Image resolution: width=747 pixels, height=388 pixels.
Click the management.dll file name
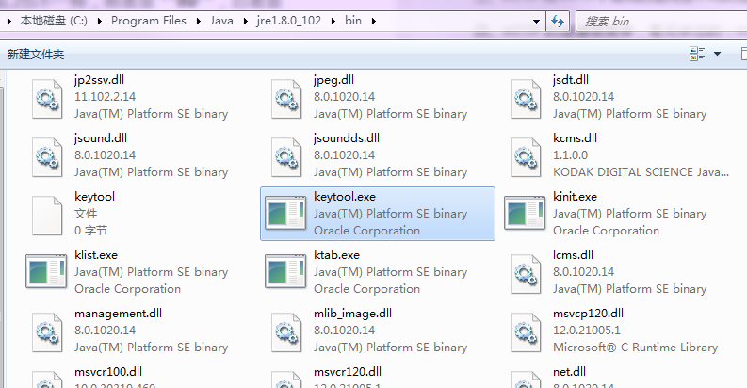tap(118, 314)
